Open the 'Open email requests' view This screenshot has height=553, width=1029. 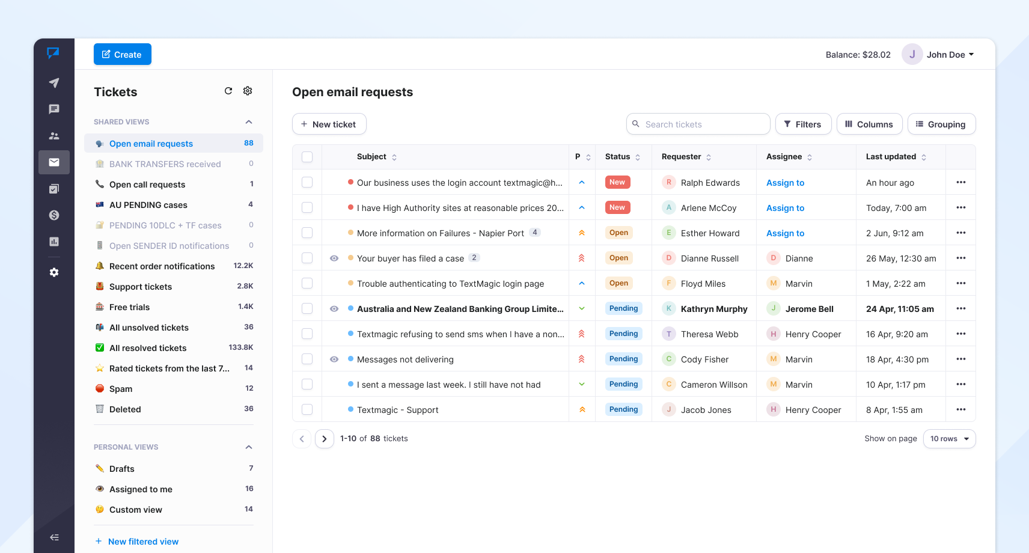[x=174, y=143]
